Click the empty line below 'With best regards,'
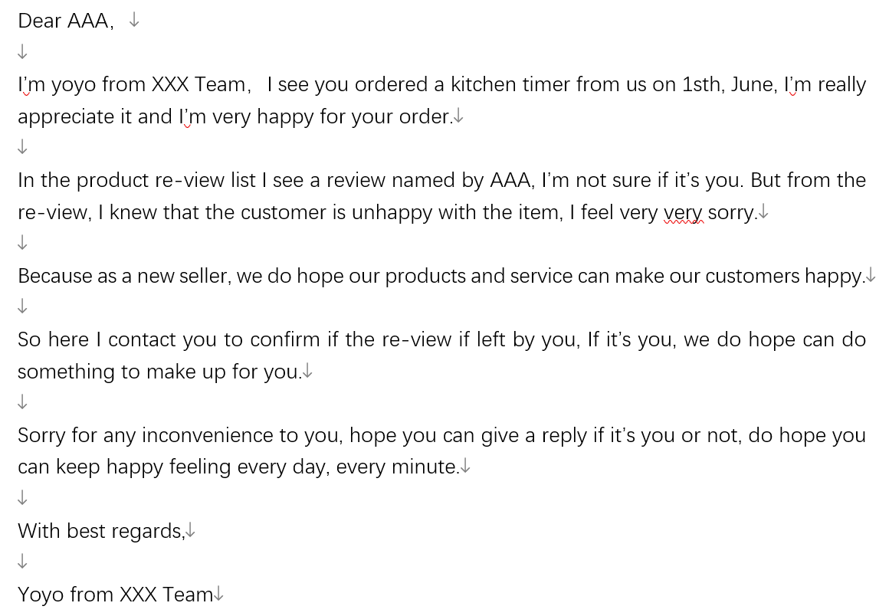The image size is (889, 616). pos(22,562)
